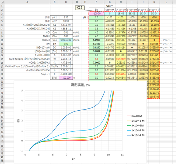The image size is (176, 164).
Task: Click the formula label E=φ−1
Action: pos(45,74)
